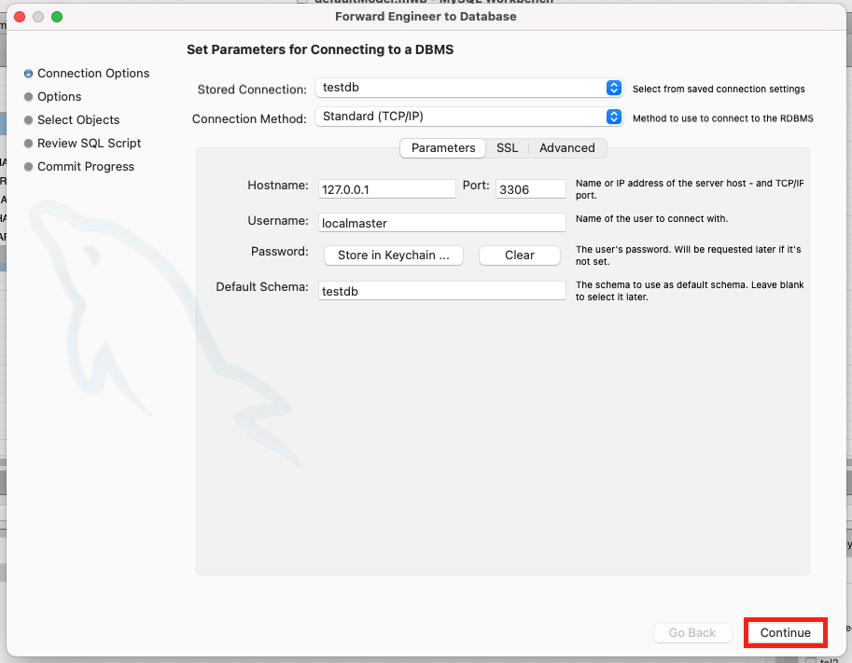Click the Set Parameters heading text
The width and height of the screenshot is (852, 663).
(x=320, y=49)
